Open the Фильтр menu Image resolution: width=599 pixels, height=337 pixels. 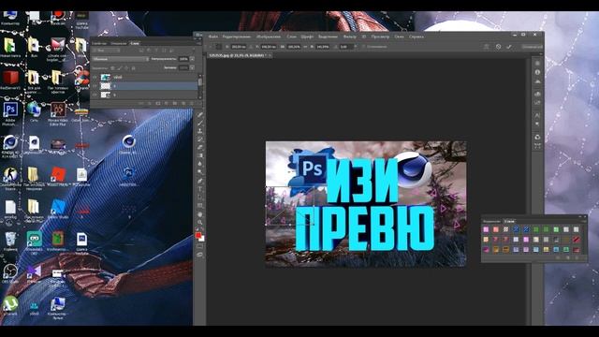point(349,37)
